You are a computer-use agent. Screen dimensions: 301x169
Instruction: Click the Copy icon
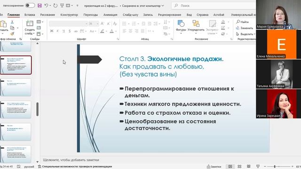(x=12, y=28)
